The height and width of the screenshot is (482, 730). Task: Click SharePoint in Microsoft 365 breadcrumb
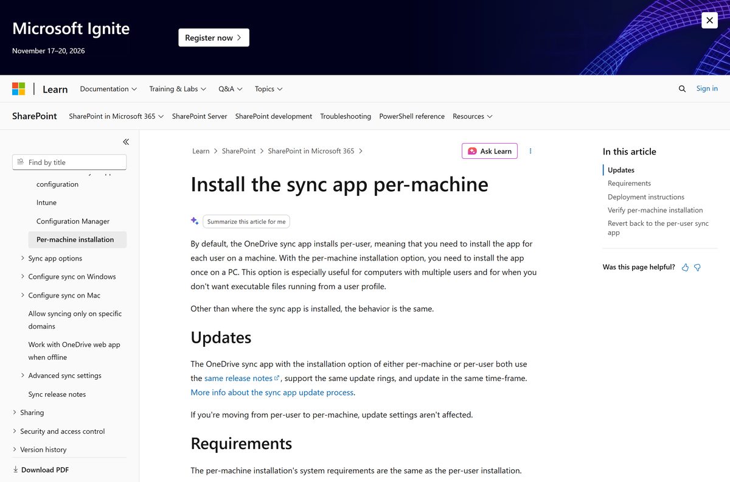(x=311, y=151)
